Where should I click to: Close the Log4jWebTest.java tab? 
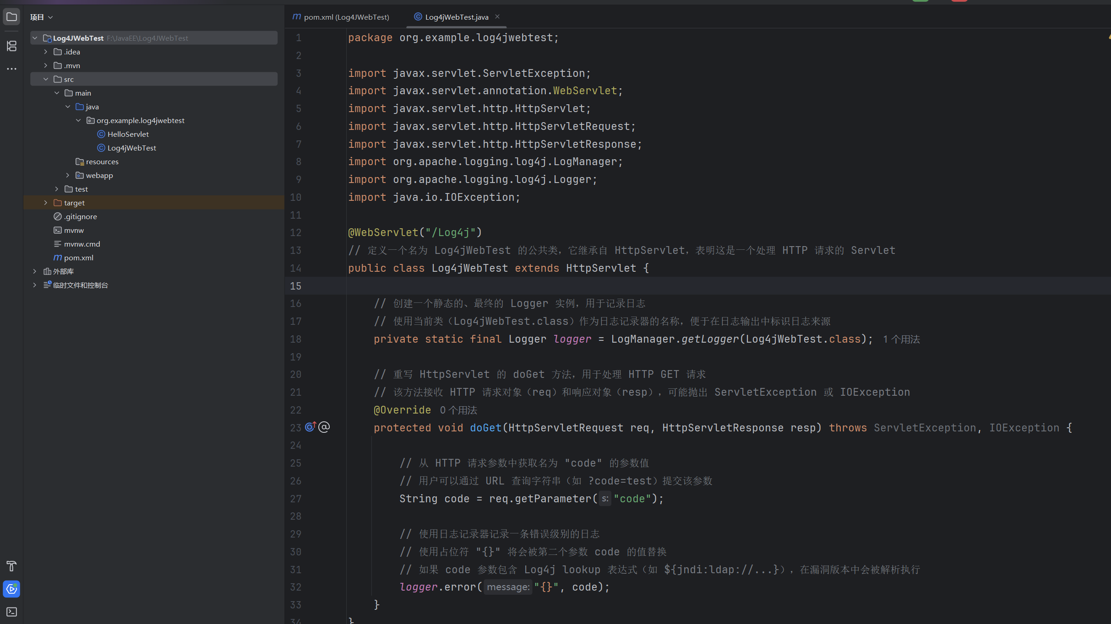[x=497, y=17]
